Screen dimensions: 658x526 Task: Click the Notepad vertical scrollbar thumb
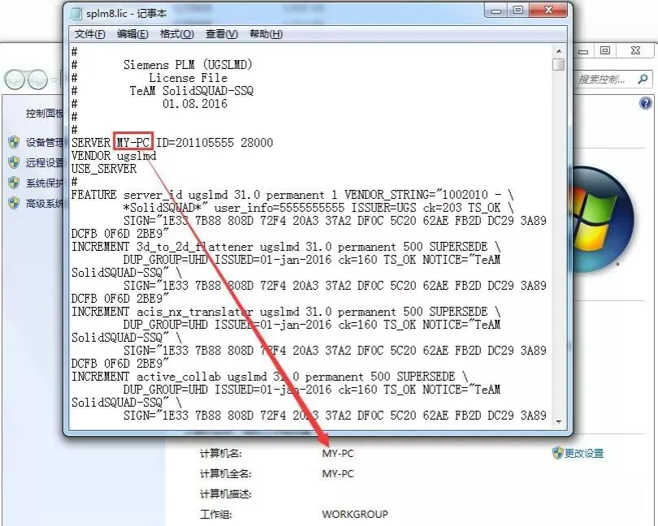click(x=559, y=65)
